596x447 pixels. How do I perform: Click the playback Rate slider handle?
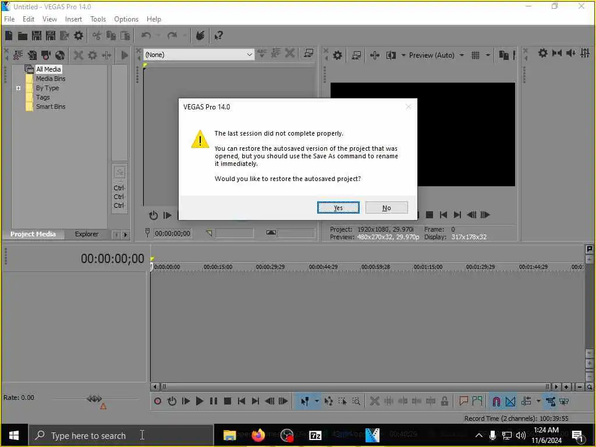[94, 399]
